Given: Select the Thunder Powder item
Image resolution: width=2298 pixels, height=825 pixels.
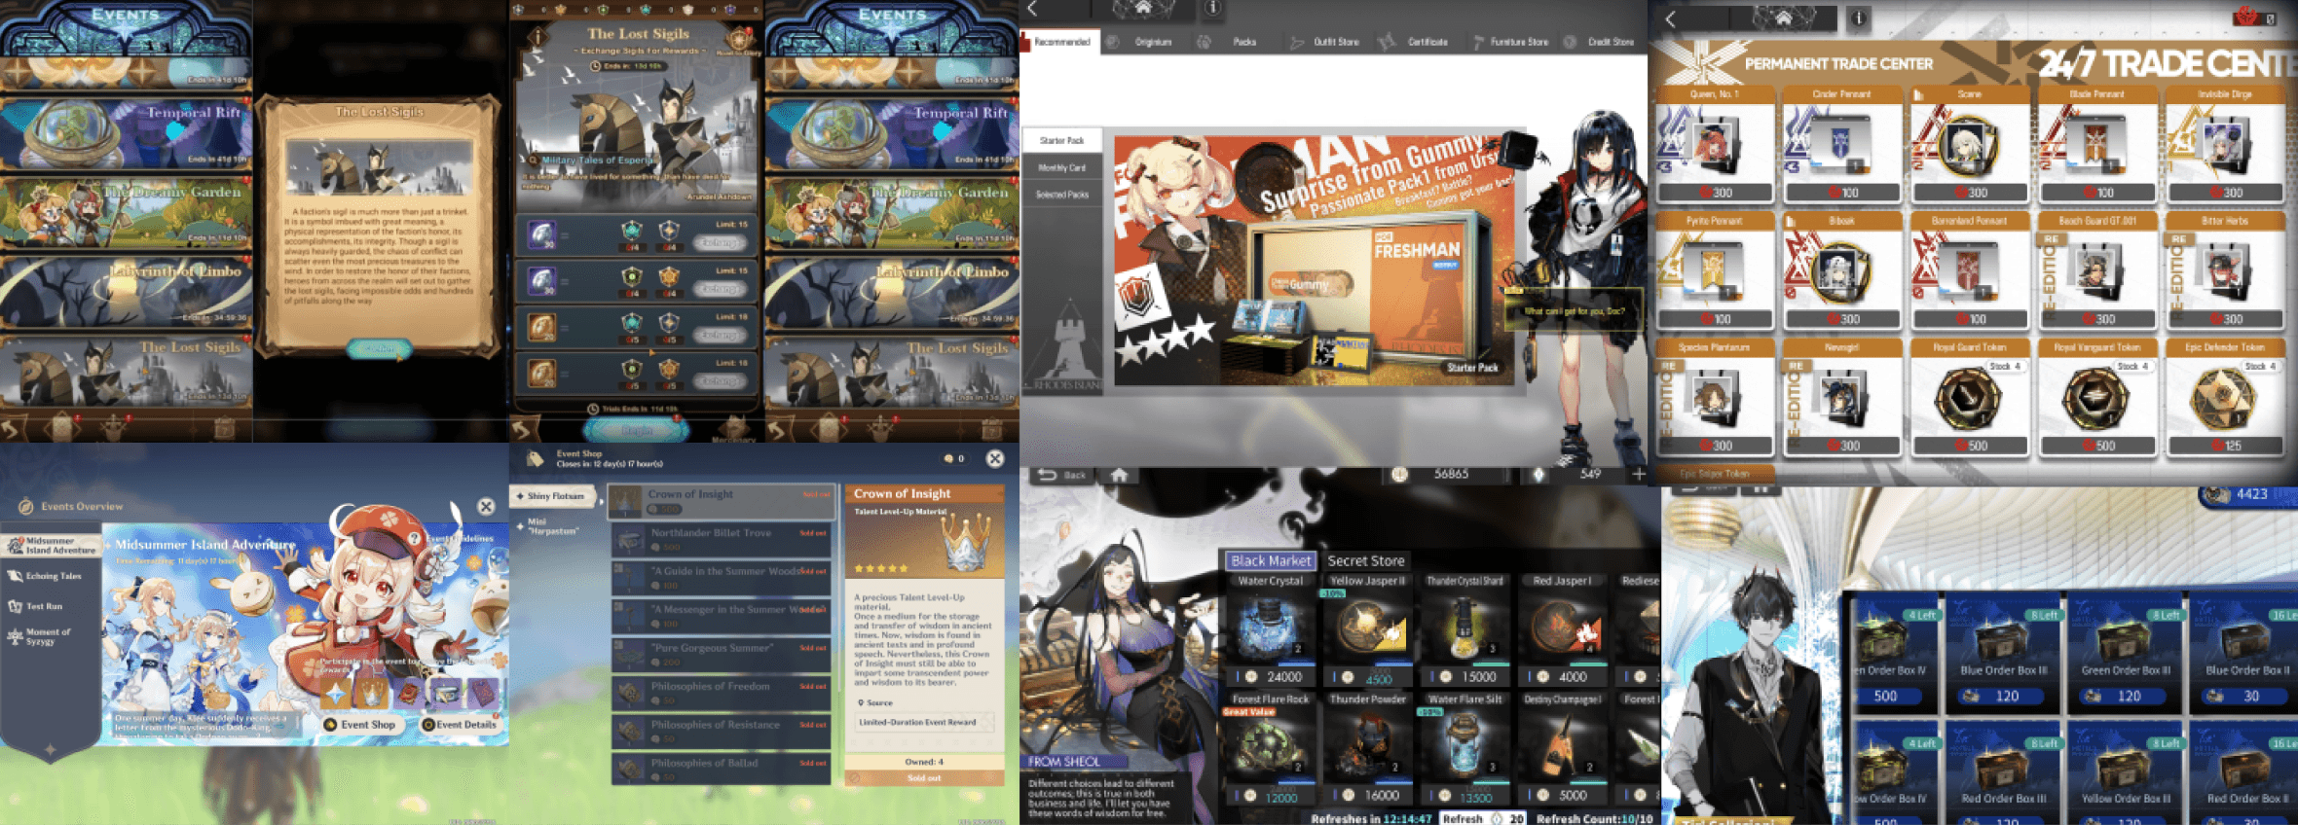Looking at the screenshot, I should 1367,749.
